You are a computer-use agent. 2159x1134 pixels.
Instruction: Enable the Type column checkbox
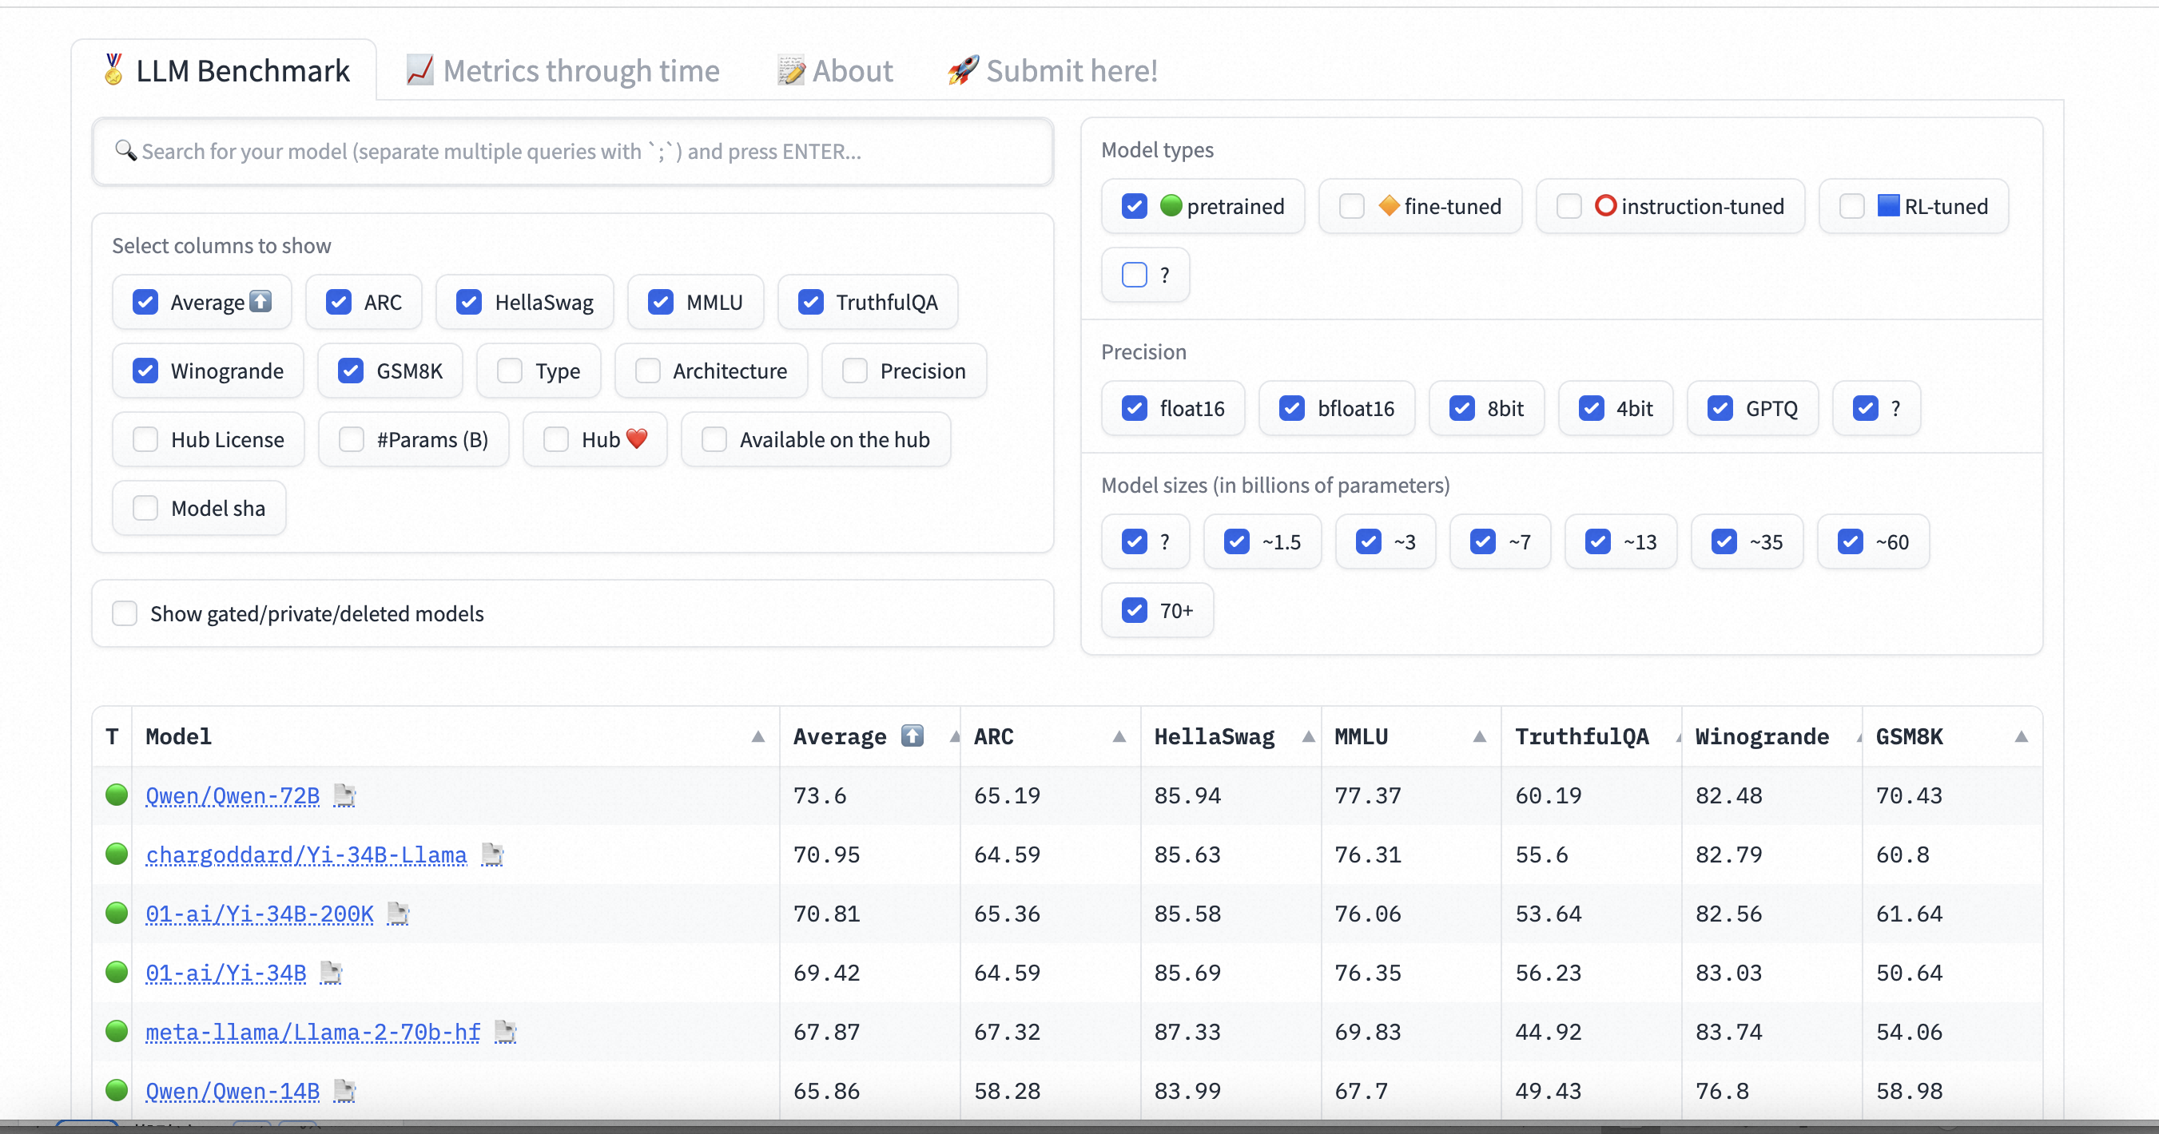[510, 371]
